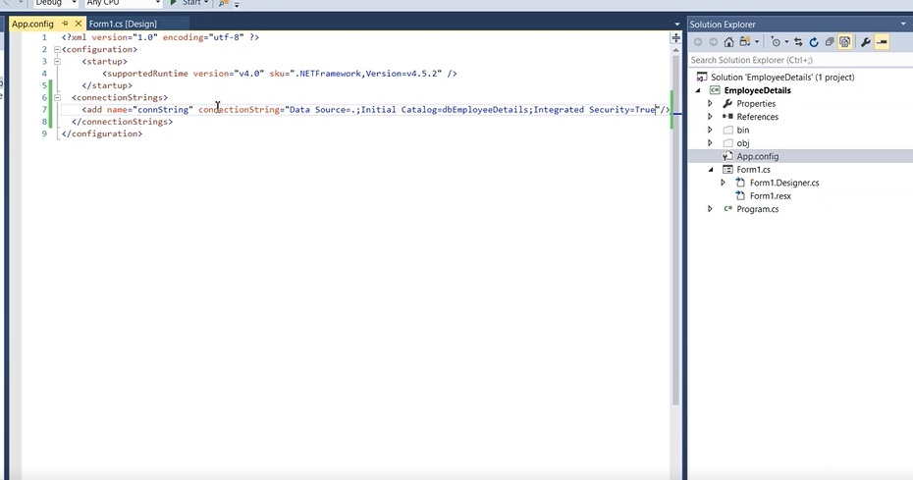Image resolution: width=913 pixels, height=480 pixels.
Task: Open Solution Explorer window options dropdown
Action: pyautogui.click(x=904, y=25)
